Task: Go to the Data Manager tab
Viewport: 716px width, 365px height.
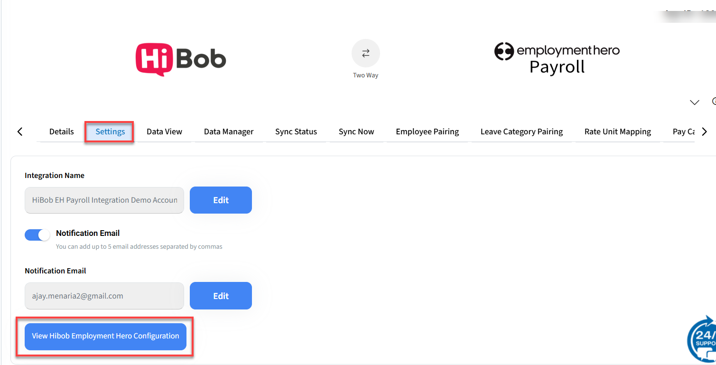Action: (229, 131)
